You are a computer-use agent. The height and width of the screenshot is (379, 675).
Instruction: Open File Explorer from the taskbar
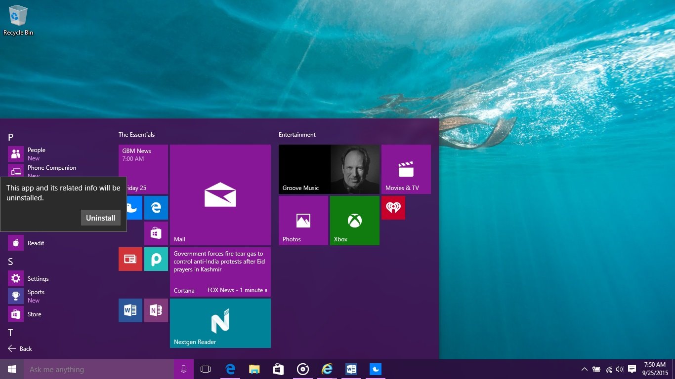[254, 369]
